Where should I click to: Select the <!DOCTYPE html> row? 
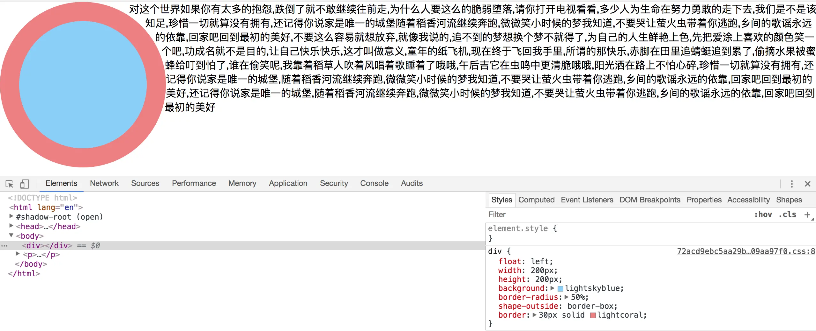(42, 198)
